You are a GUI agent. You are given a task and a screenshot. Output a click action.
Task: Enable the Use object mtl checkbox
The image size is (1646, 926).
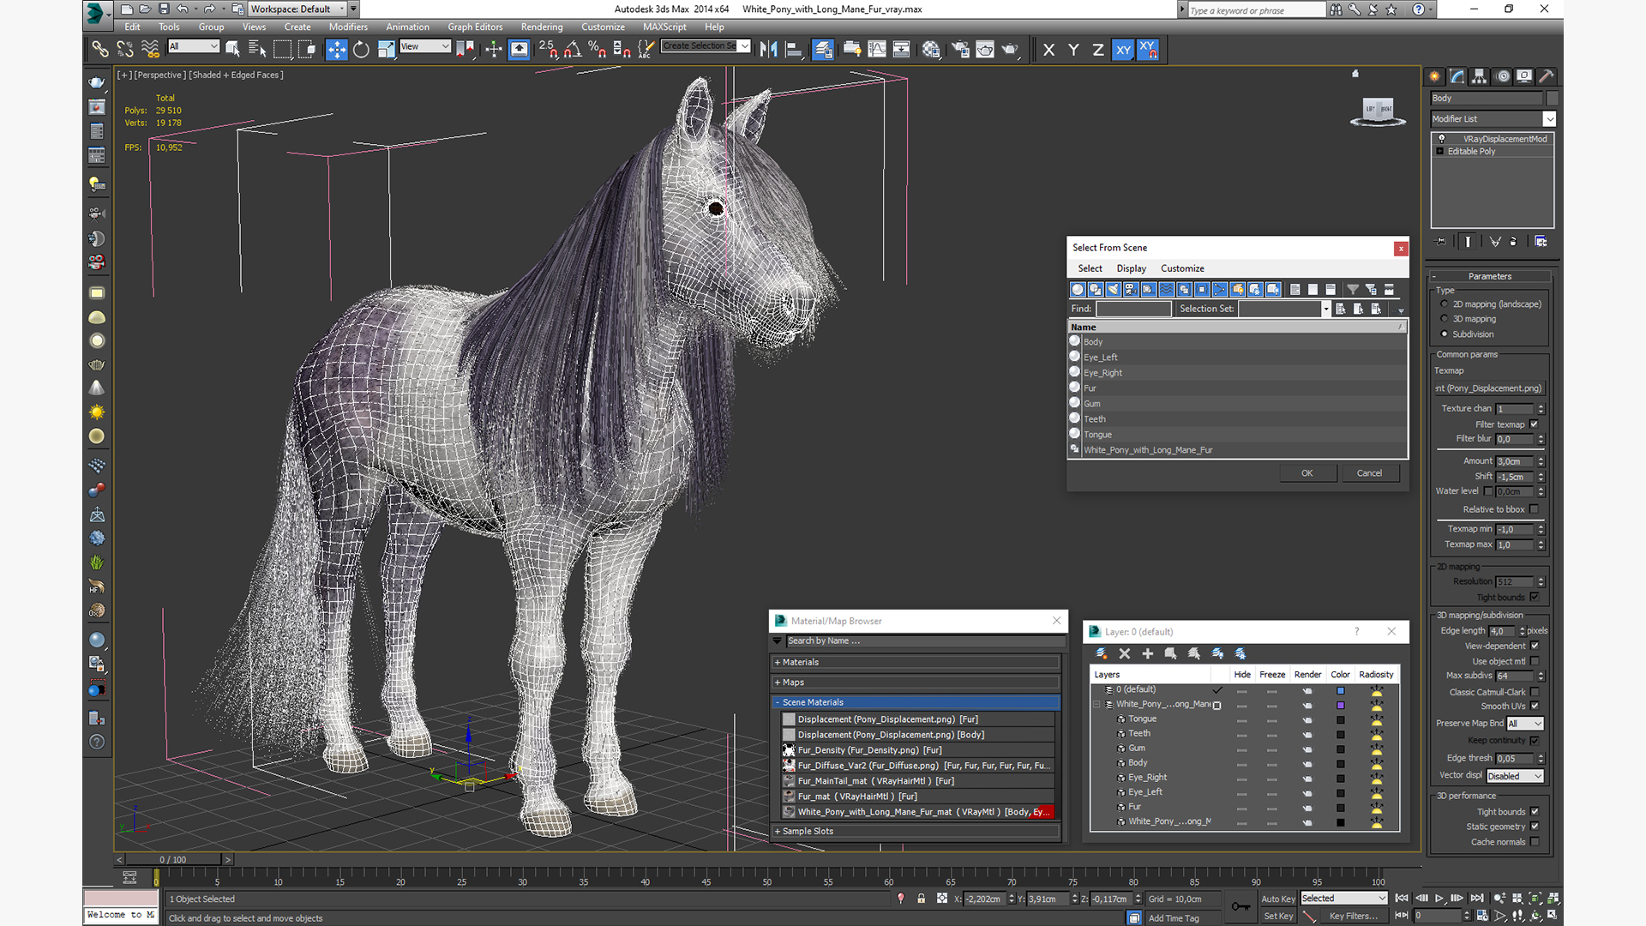(1534, 661)
